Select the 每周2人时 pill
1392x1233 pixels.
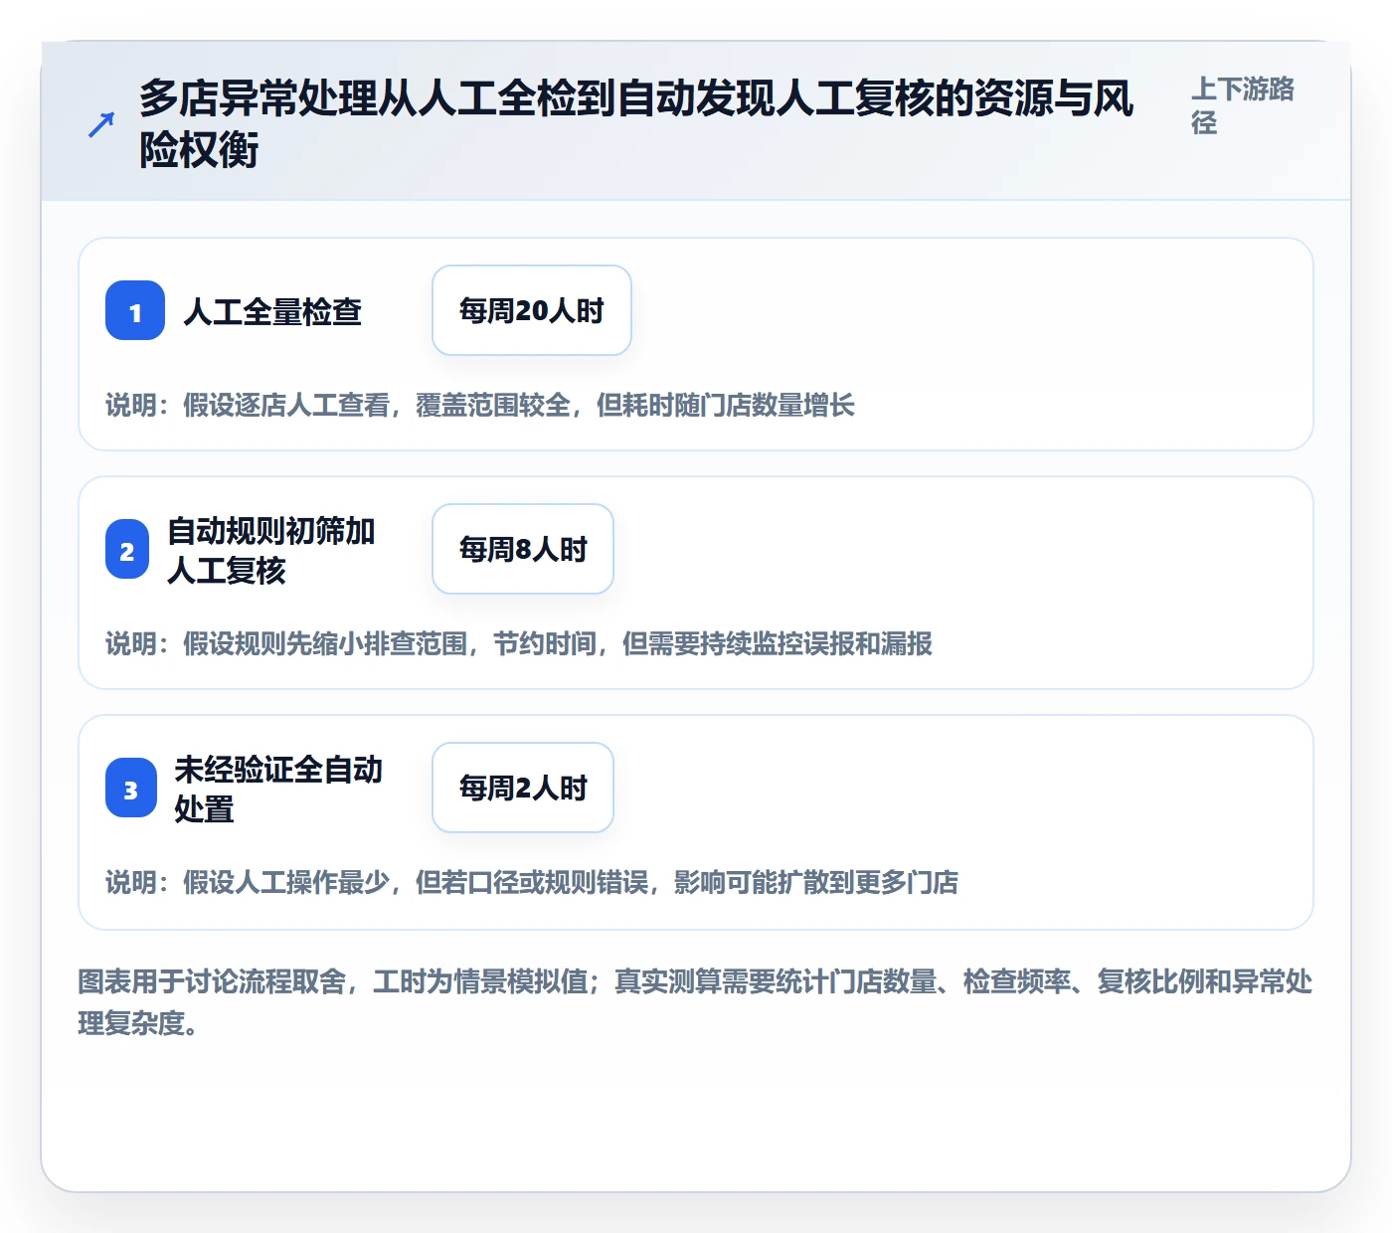(x=523, y=788)
